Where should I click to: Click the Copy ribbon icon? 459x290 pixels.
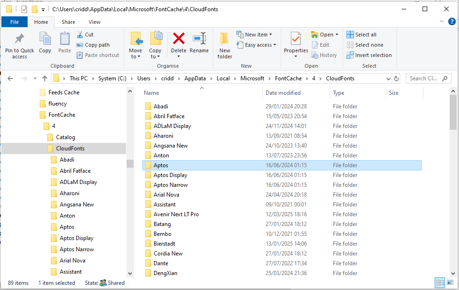tap(45, 39)
